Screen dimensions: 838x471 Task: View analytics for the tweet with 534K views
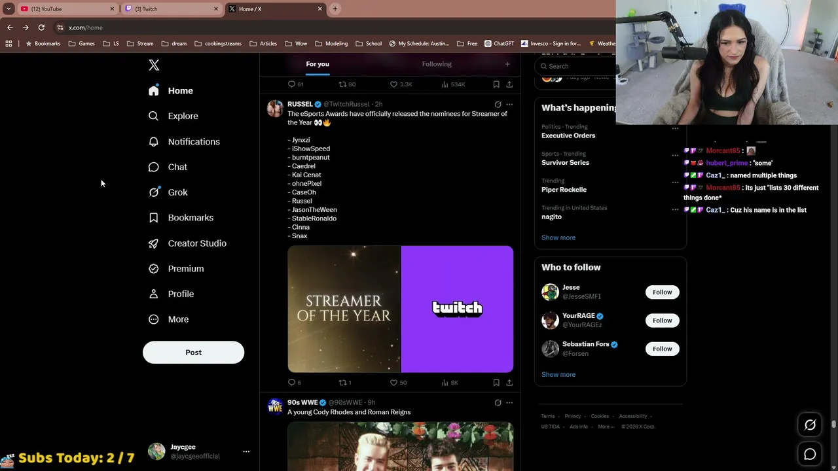click(453, 84)
